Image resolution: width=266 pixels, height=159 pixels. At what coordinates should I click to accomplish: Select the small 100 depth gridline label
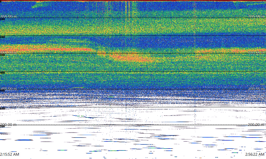(x=2, y=19)
